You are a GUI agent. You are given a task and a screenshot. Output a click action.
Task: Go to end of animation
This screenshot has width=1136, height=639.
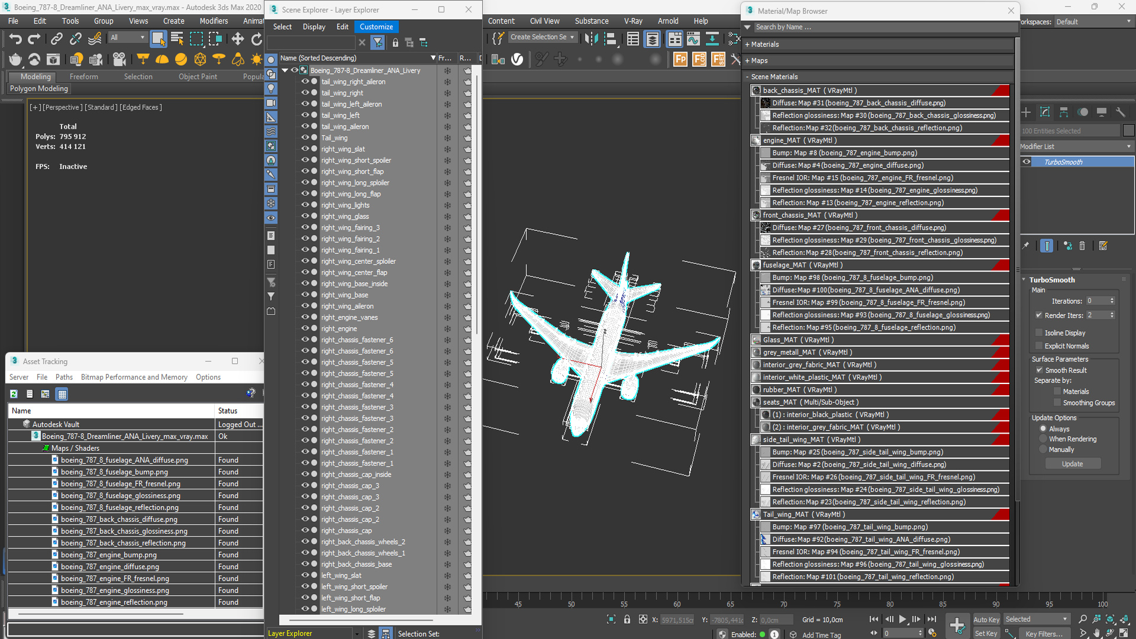pos(931,619)
